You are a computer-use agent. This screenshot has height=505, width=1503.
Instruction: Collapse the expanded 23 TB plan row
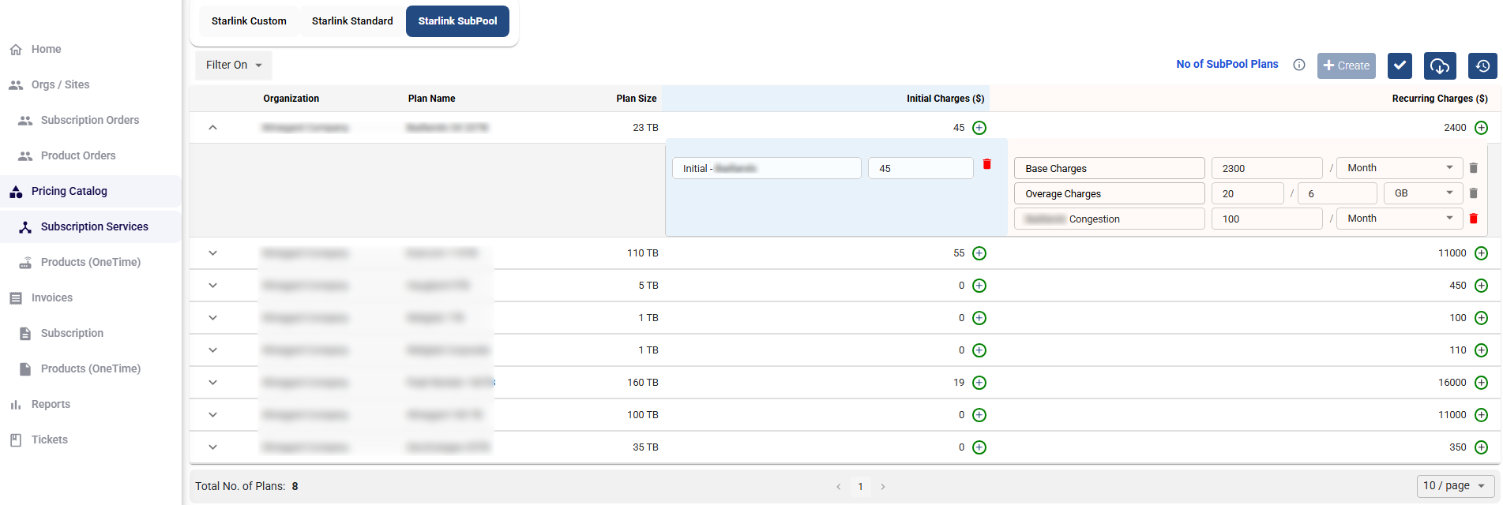[212, 128]
